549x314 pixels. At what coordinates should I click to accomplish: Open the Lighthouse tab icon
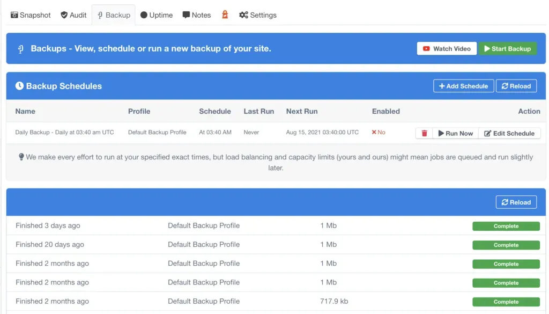tap(225, 15)
